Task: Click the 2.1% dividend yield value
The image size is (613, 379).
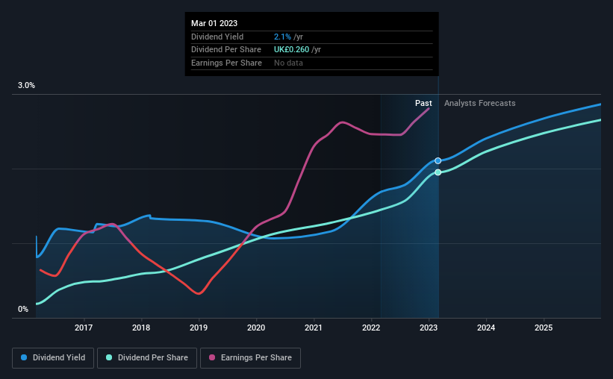Action: [282, 37]
